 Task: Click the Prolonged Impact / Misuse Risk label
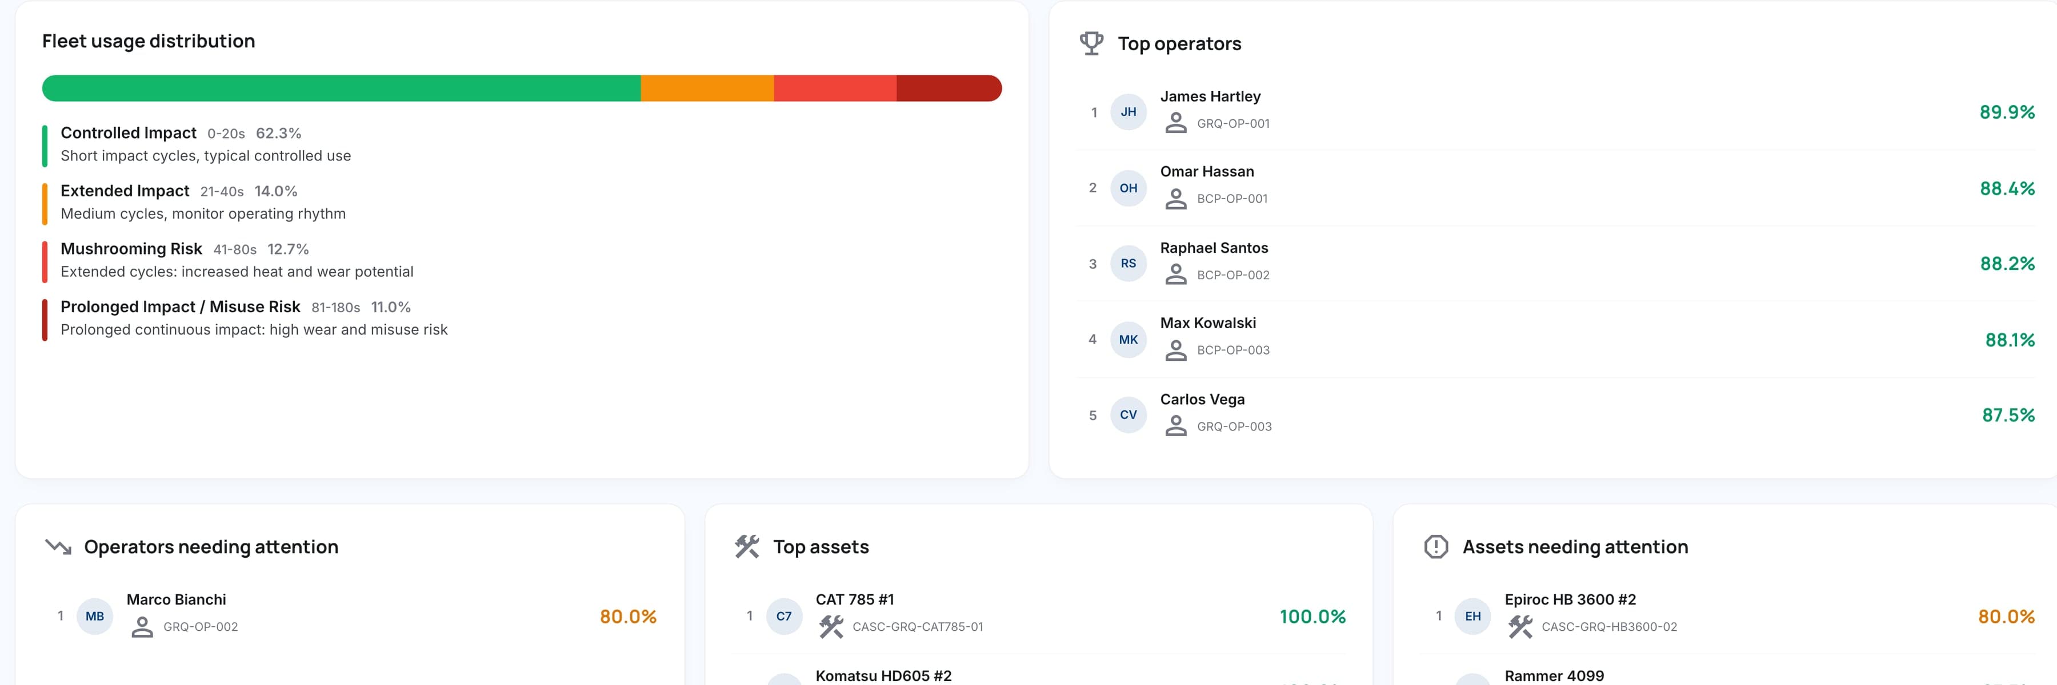[181, 307]
